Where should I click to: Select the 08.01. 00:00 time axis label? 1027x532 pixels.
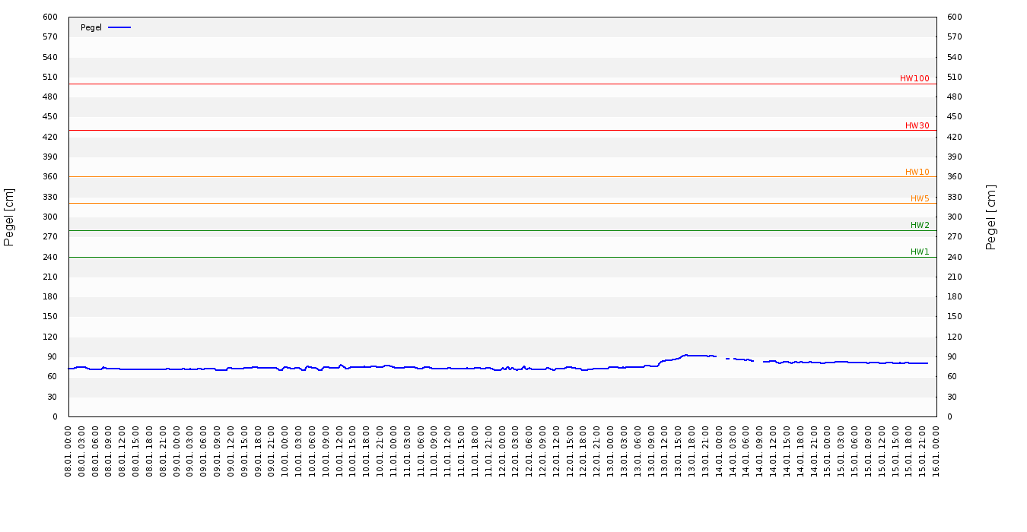point(68,451)
